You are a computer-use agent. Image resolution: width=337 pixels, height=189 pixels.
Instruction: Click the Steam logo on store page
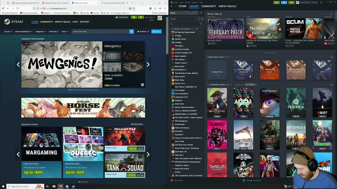coord(14,22)
